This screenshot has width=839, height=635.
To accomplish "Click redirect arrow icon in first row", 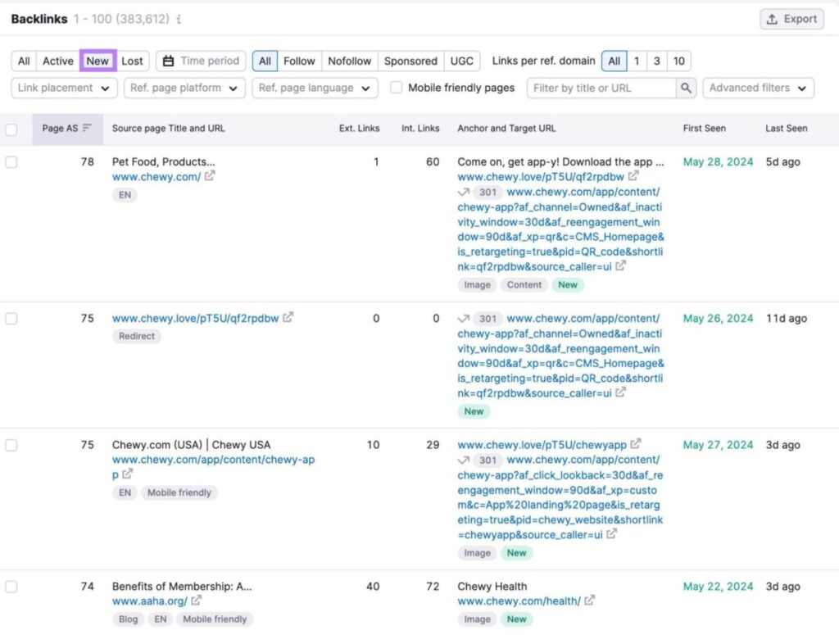I will 464,192.
